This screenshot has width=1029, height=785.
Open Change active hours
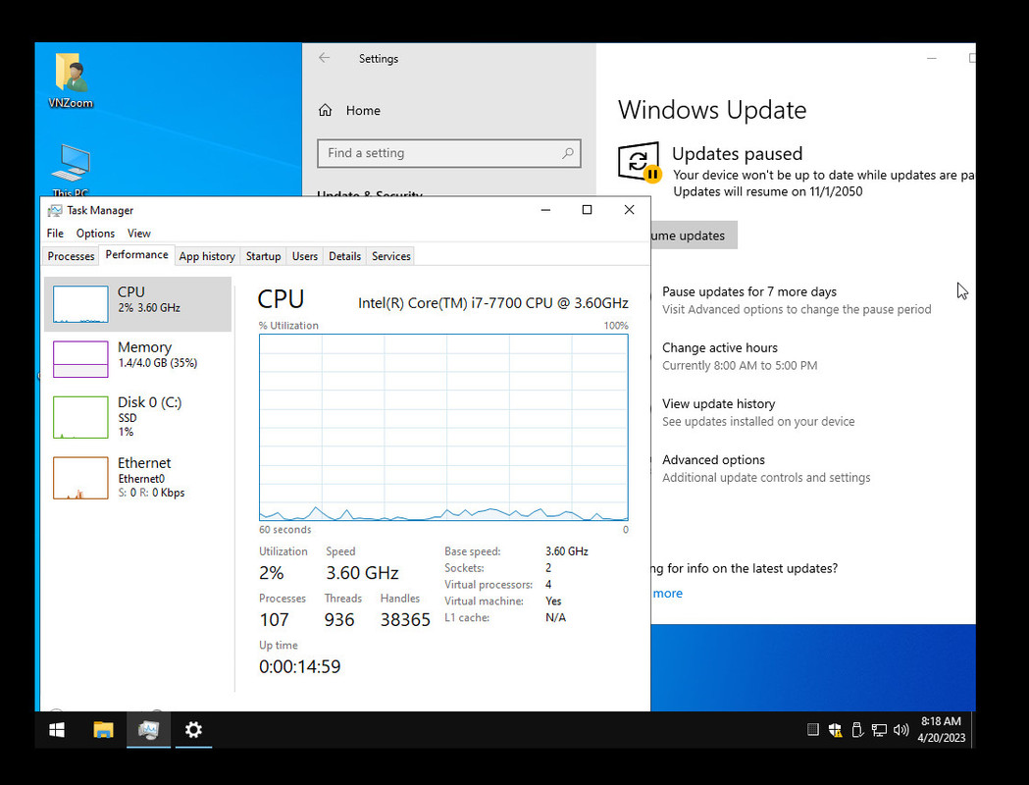click(720, 348)
